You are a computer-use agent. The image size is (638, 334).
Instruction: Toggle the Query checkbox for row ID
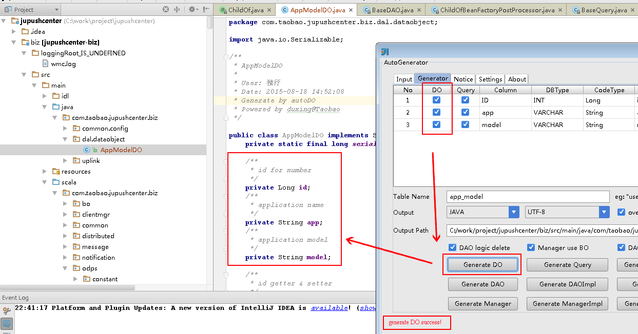point(466,100)
